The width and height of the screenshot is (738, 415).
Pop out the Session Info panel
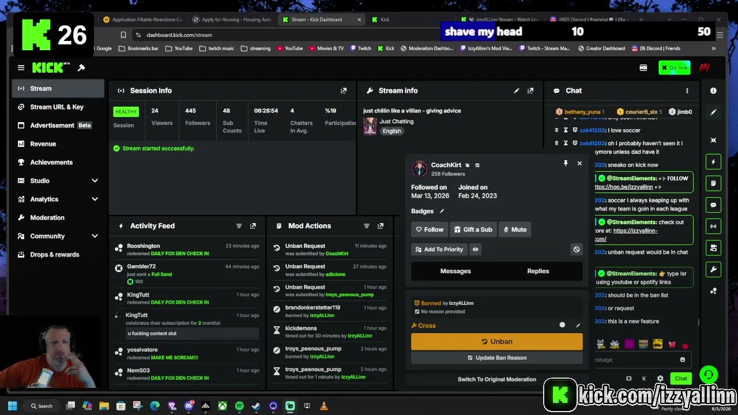(344, 90)
